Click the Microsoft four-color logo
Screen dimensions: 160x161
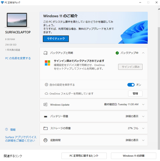pos(47,63)
